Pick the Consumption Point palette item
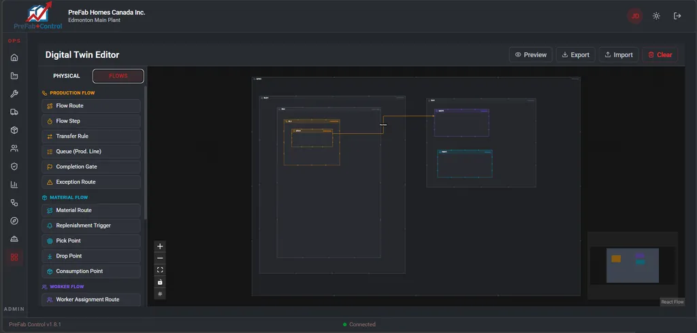Screen dimensions: 697x333 coord(91,271)
